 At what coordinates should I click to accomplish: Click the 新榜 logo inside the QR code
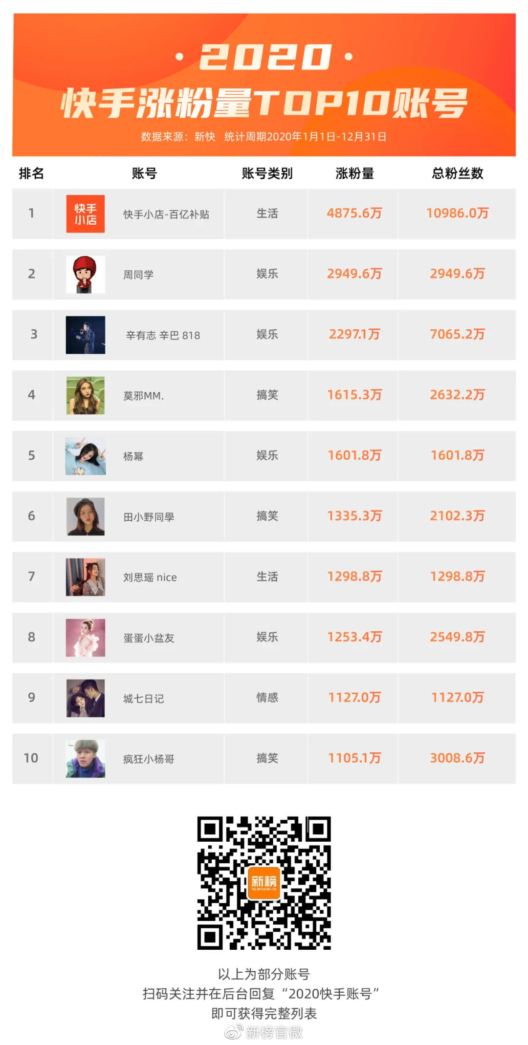(264, 883)
